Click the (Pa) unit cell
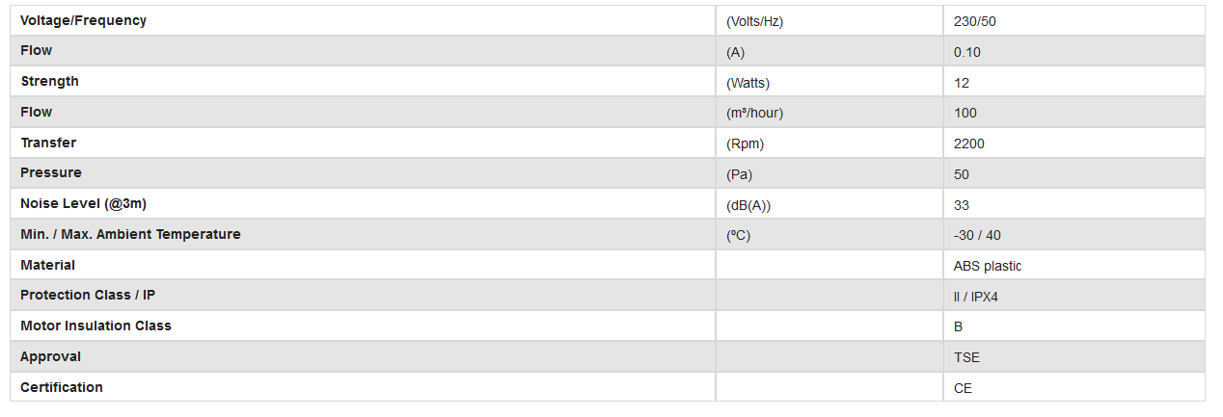Image resolution: width=1223 pixels, height=417 pixels. point(739,174)
